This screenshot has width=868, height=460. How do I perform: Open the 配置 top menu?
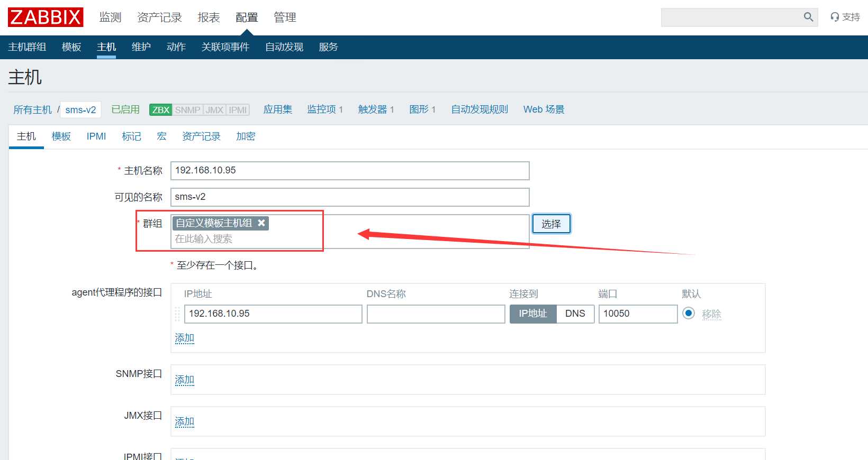click(247, 17)
